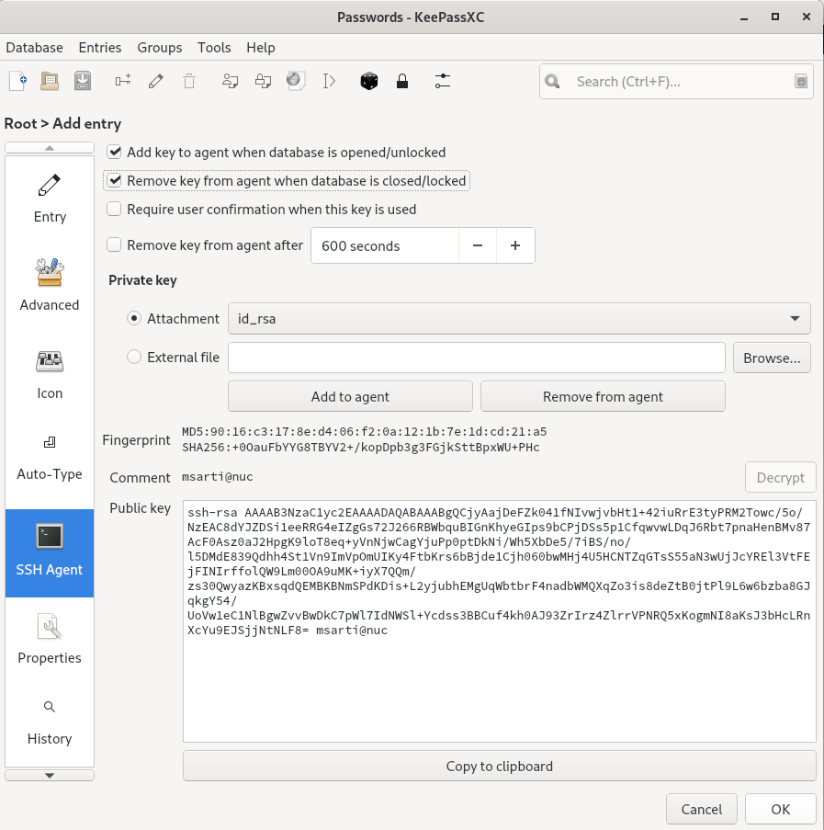This screenshot has width=824, height=830.
Task: Click Remove from agent button
Action: [x=603, y=396]
